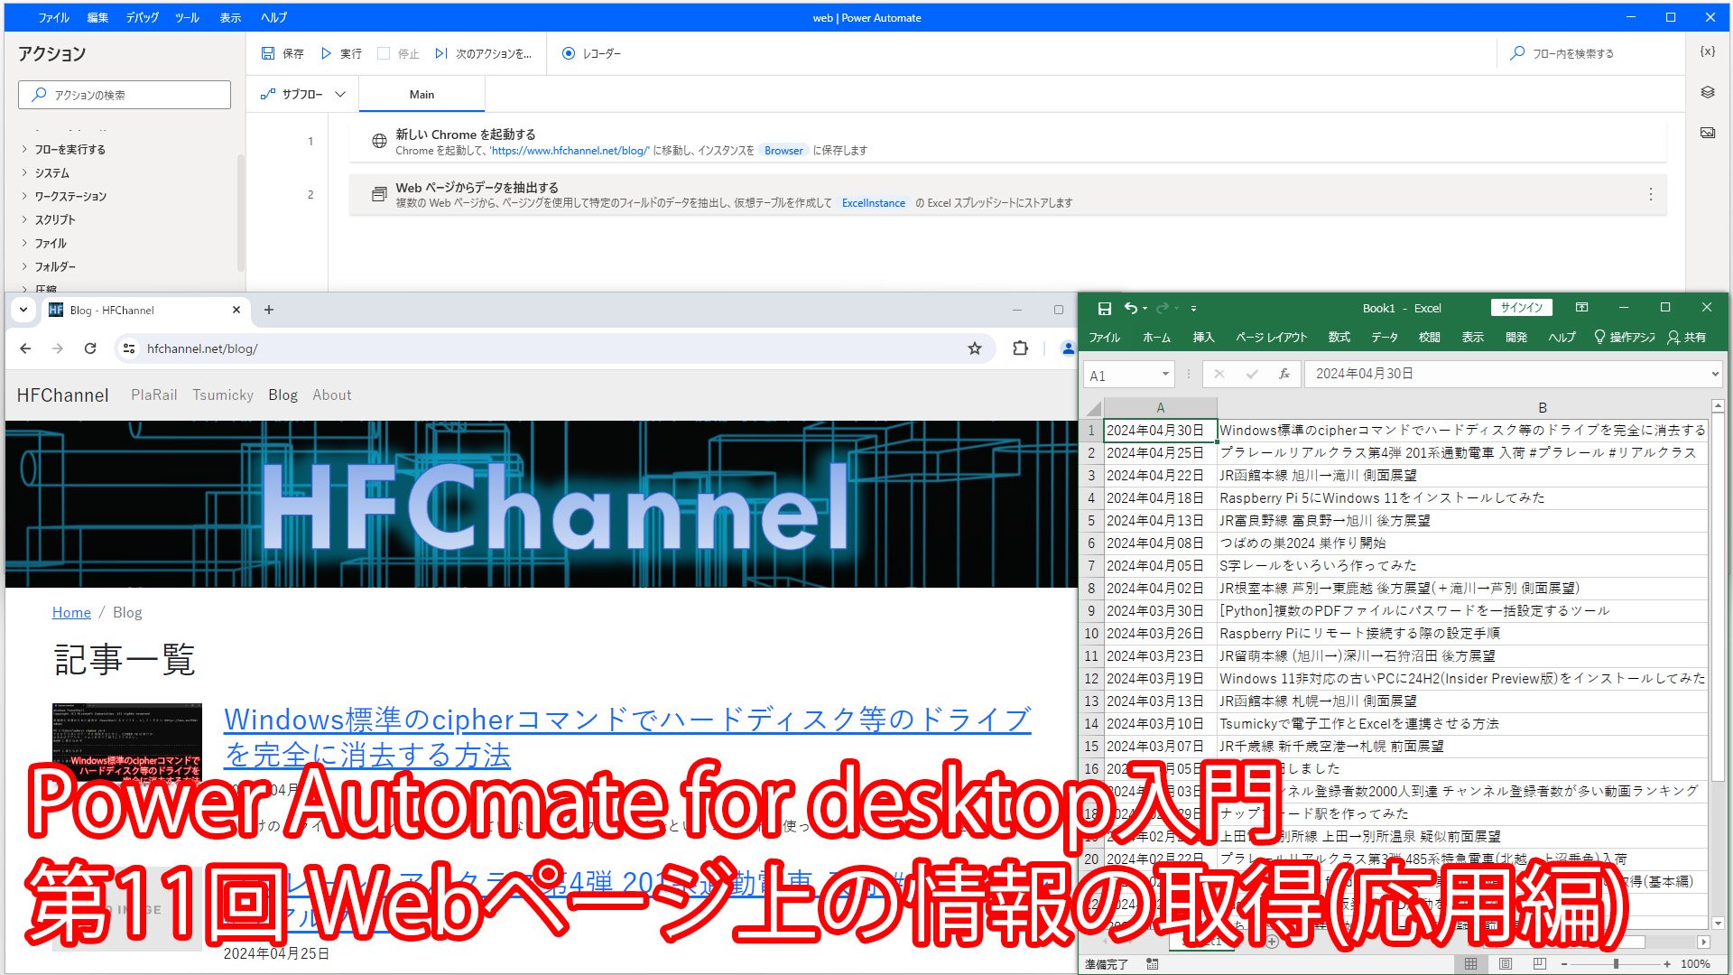Save the Excel workbook via quick access
The height and width of the screenshot is (975, 1733).
point(1104,309)
